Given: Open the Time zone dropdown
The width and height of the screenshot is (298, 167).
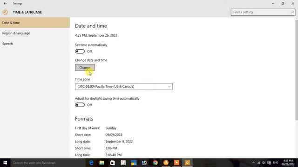Looking at the screenshot, I should 124,87.
